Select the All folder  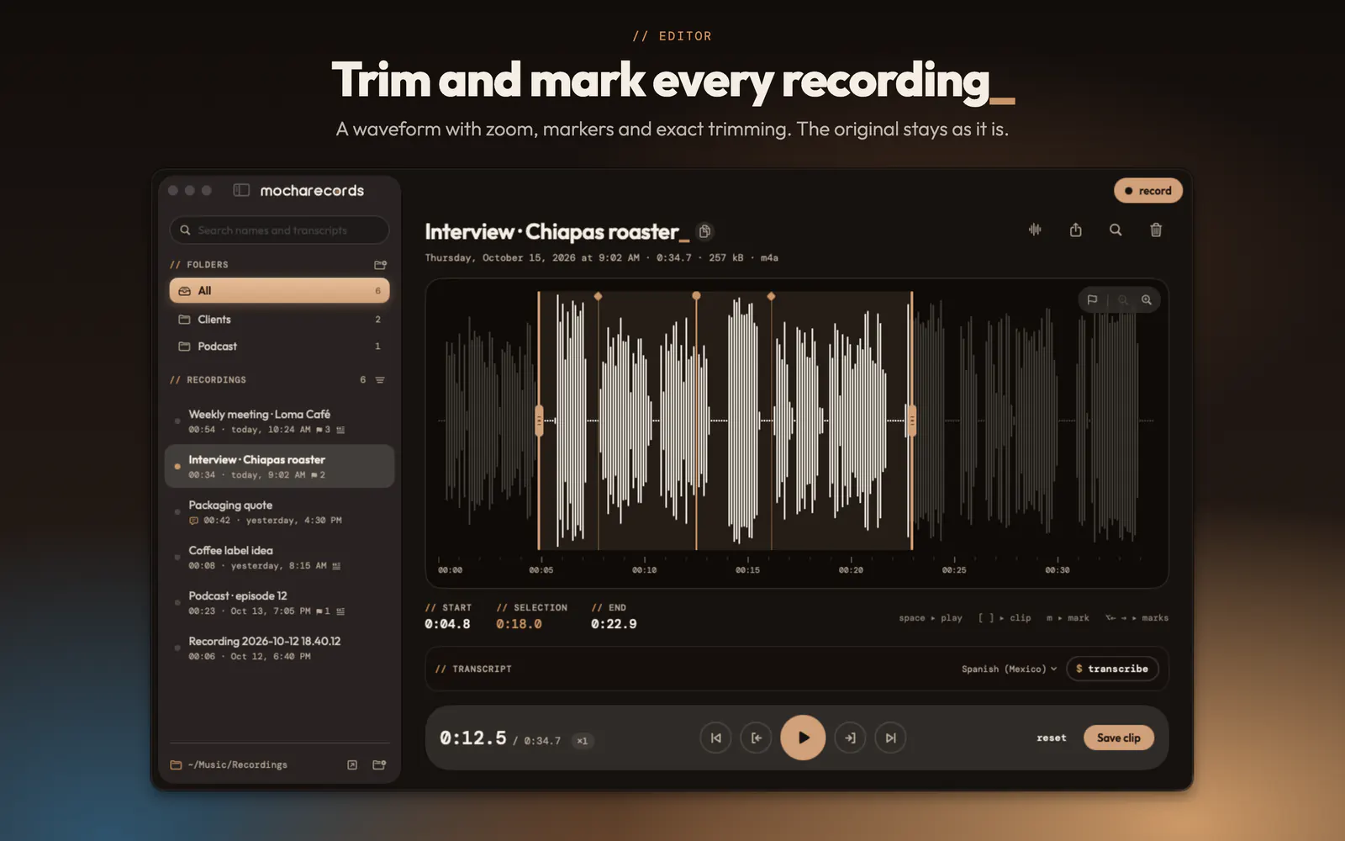(279, 291)
